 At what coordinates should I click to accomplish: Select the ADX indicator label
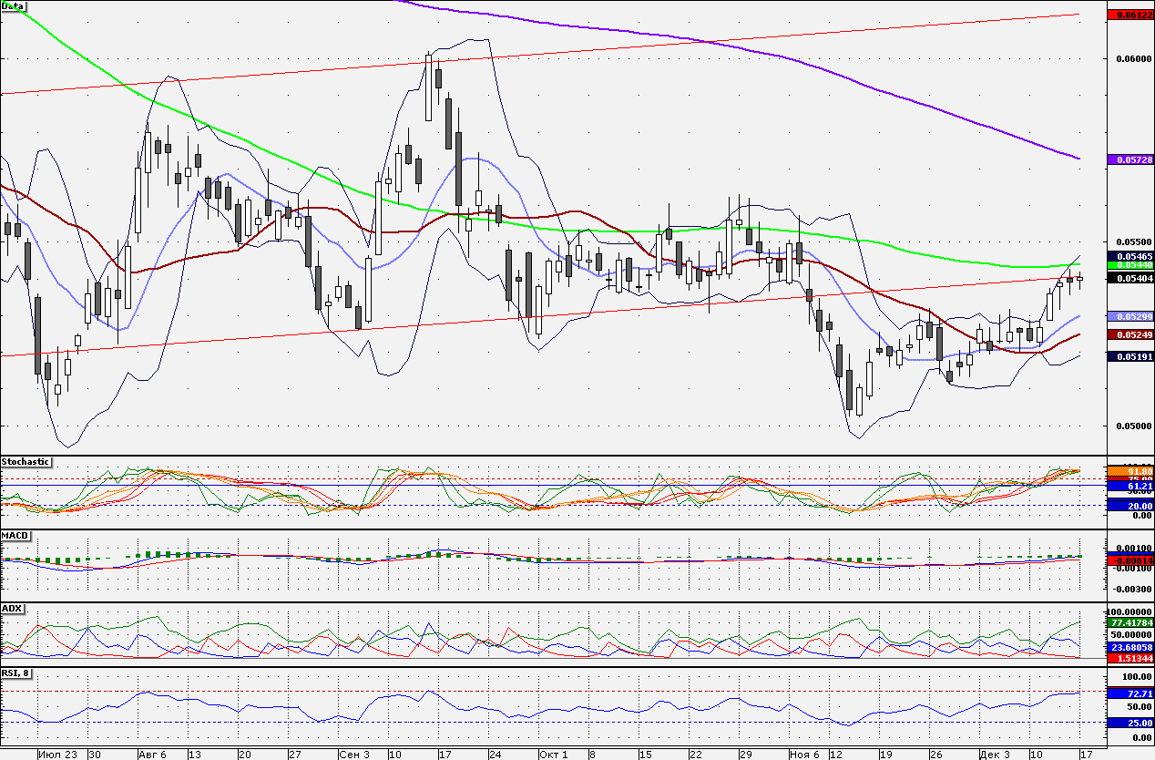click(12, 608)
